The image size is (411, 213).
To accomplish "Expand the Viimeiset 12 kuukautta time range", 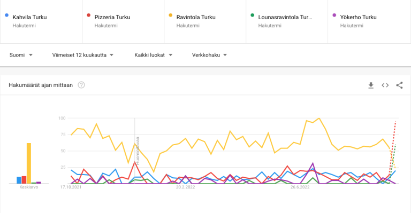I will pos(83,55).
